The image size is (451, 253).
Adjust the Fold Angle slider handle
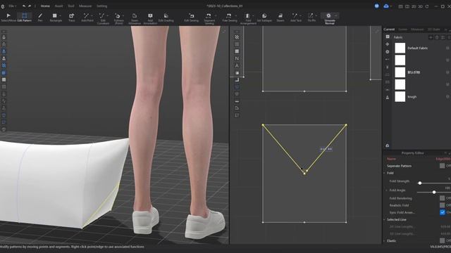tap(434, 192)
